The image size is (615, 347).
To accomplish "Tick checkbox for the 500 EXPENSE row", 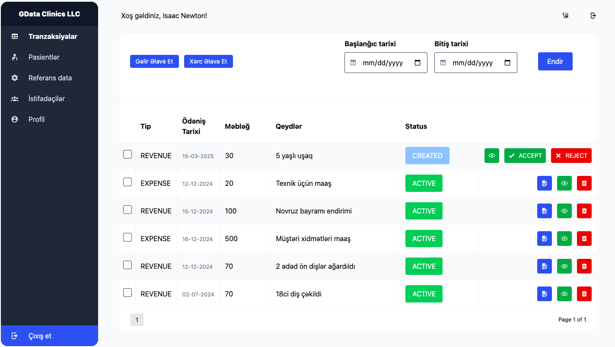I will (127, 237).
